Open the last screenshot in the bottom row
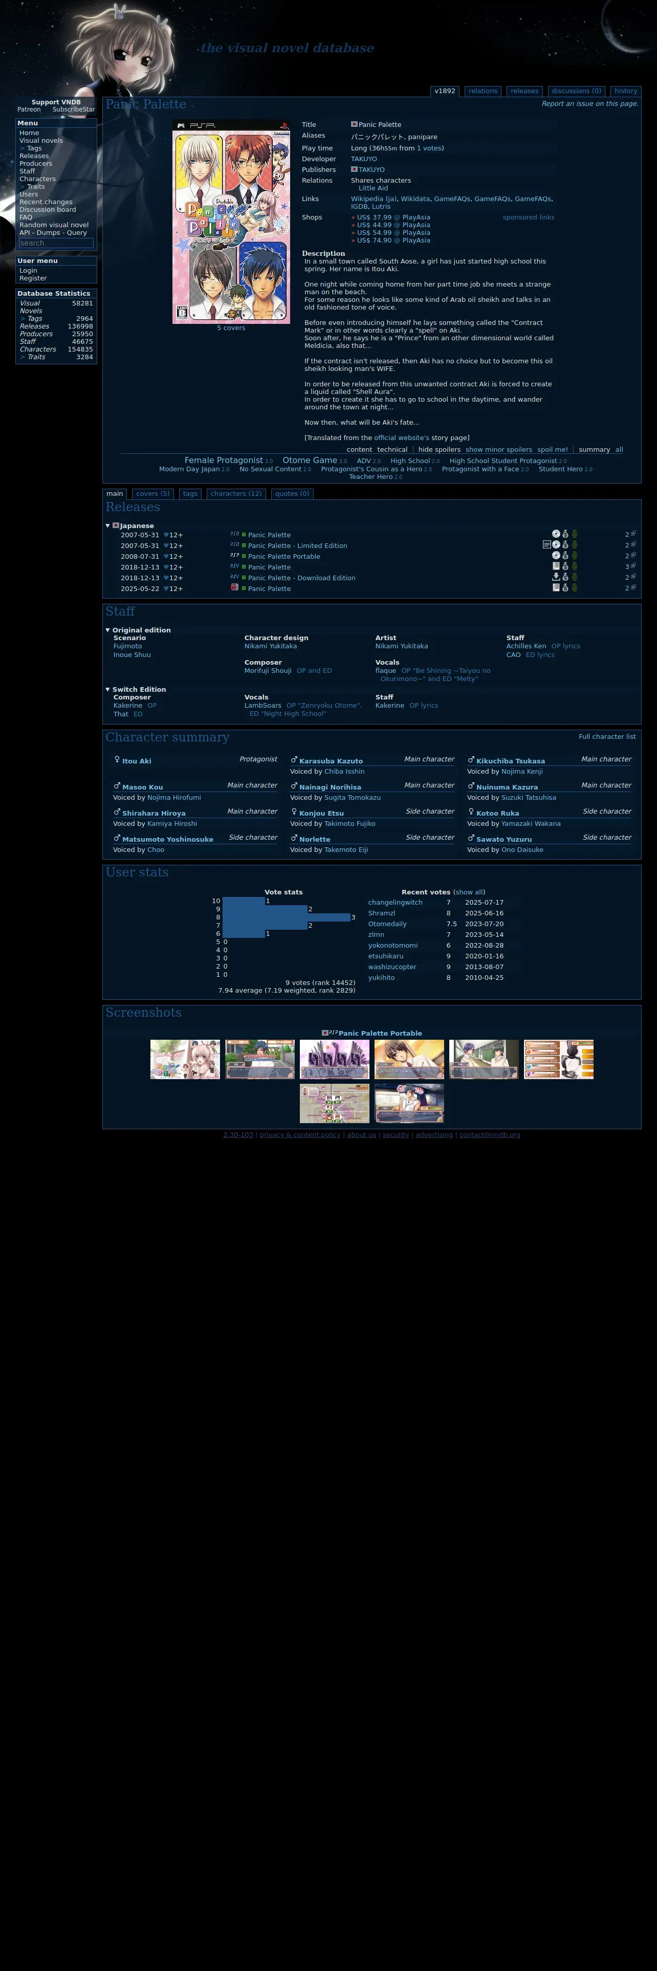The image size is (657, 1971). [409, 1103]
